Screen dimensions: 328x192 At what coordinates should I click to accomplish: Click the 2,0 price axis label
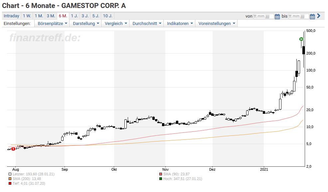(309, 166)
